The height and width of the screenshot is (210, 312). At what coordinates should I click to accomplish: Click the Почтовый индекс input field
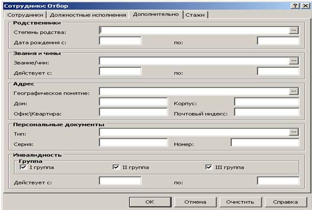[267, 112]
